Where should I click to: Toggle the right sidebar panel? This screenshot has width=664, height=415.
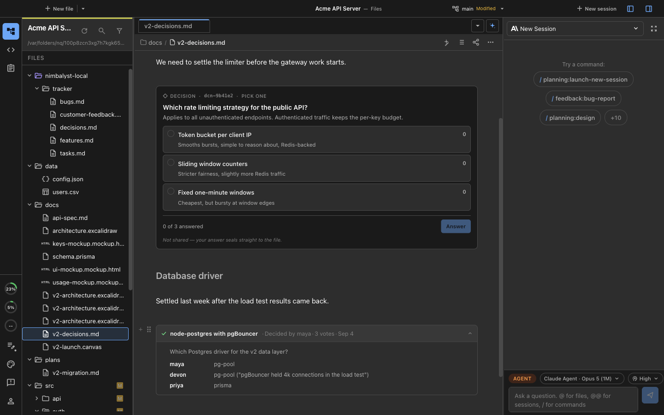pyautogui.click(x=649, y=9)
